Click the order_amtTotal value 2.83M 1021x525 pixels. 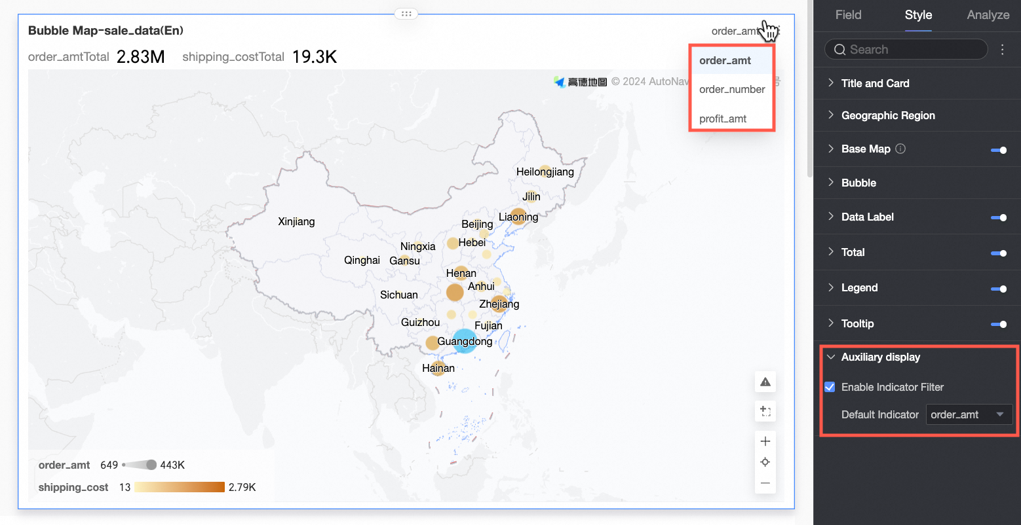pyautogui.click(x=140, y=57)
